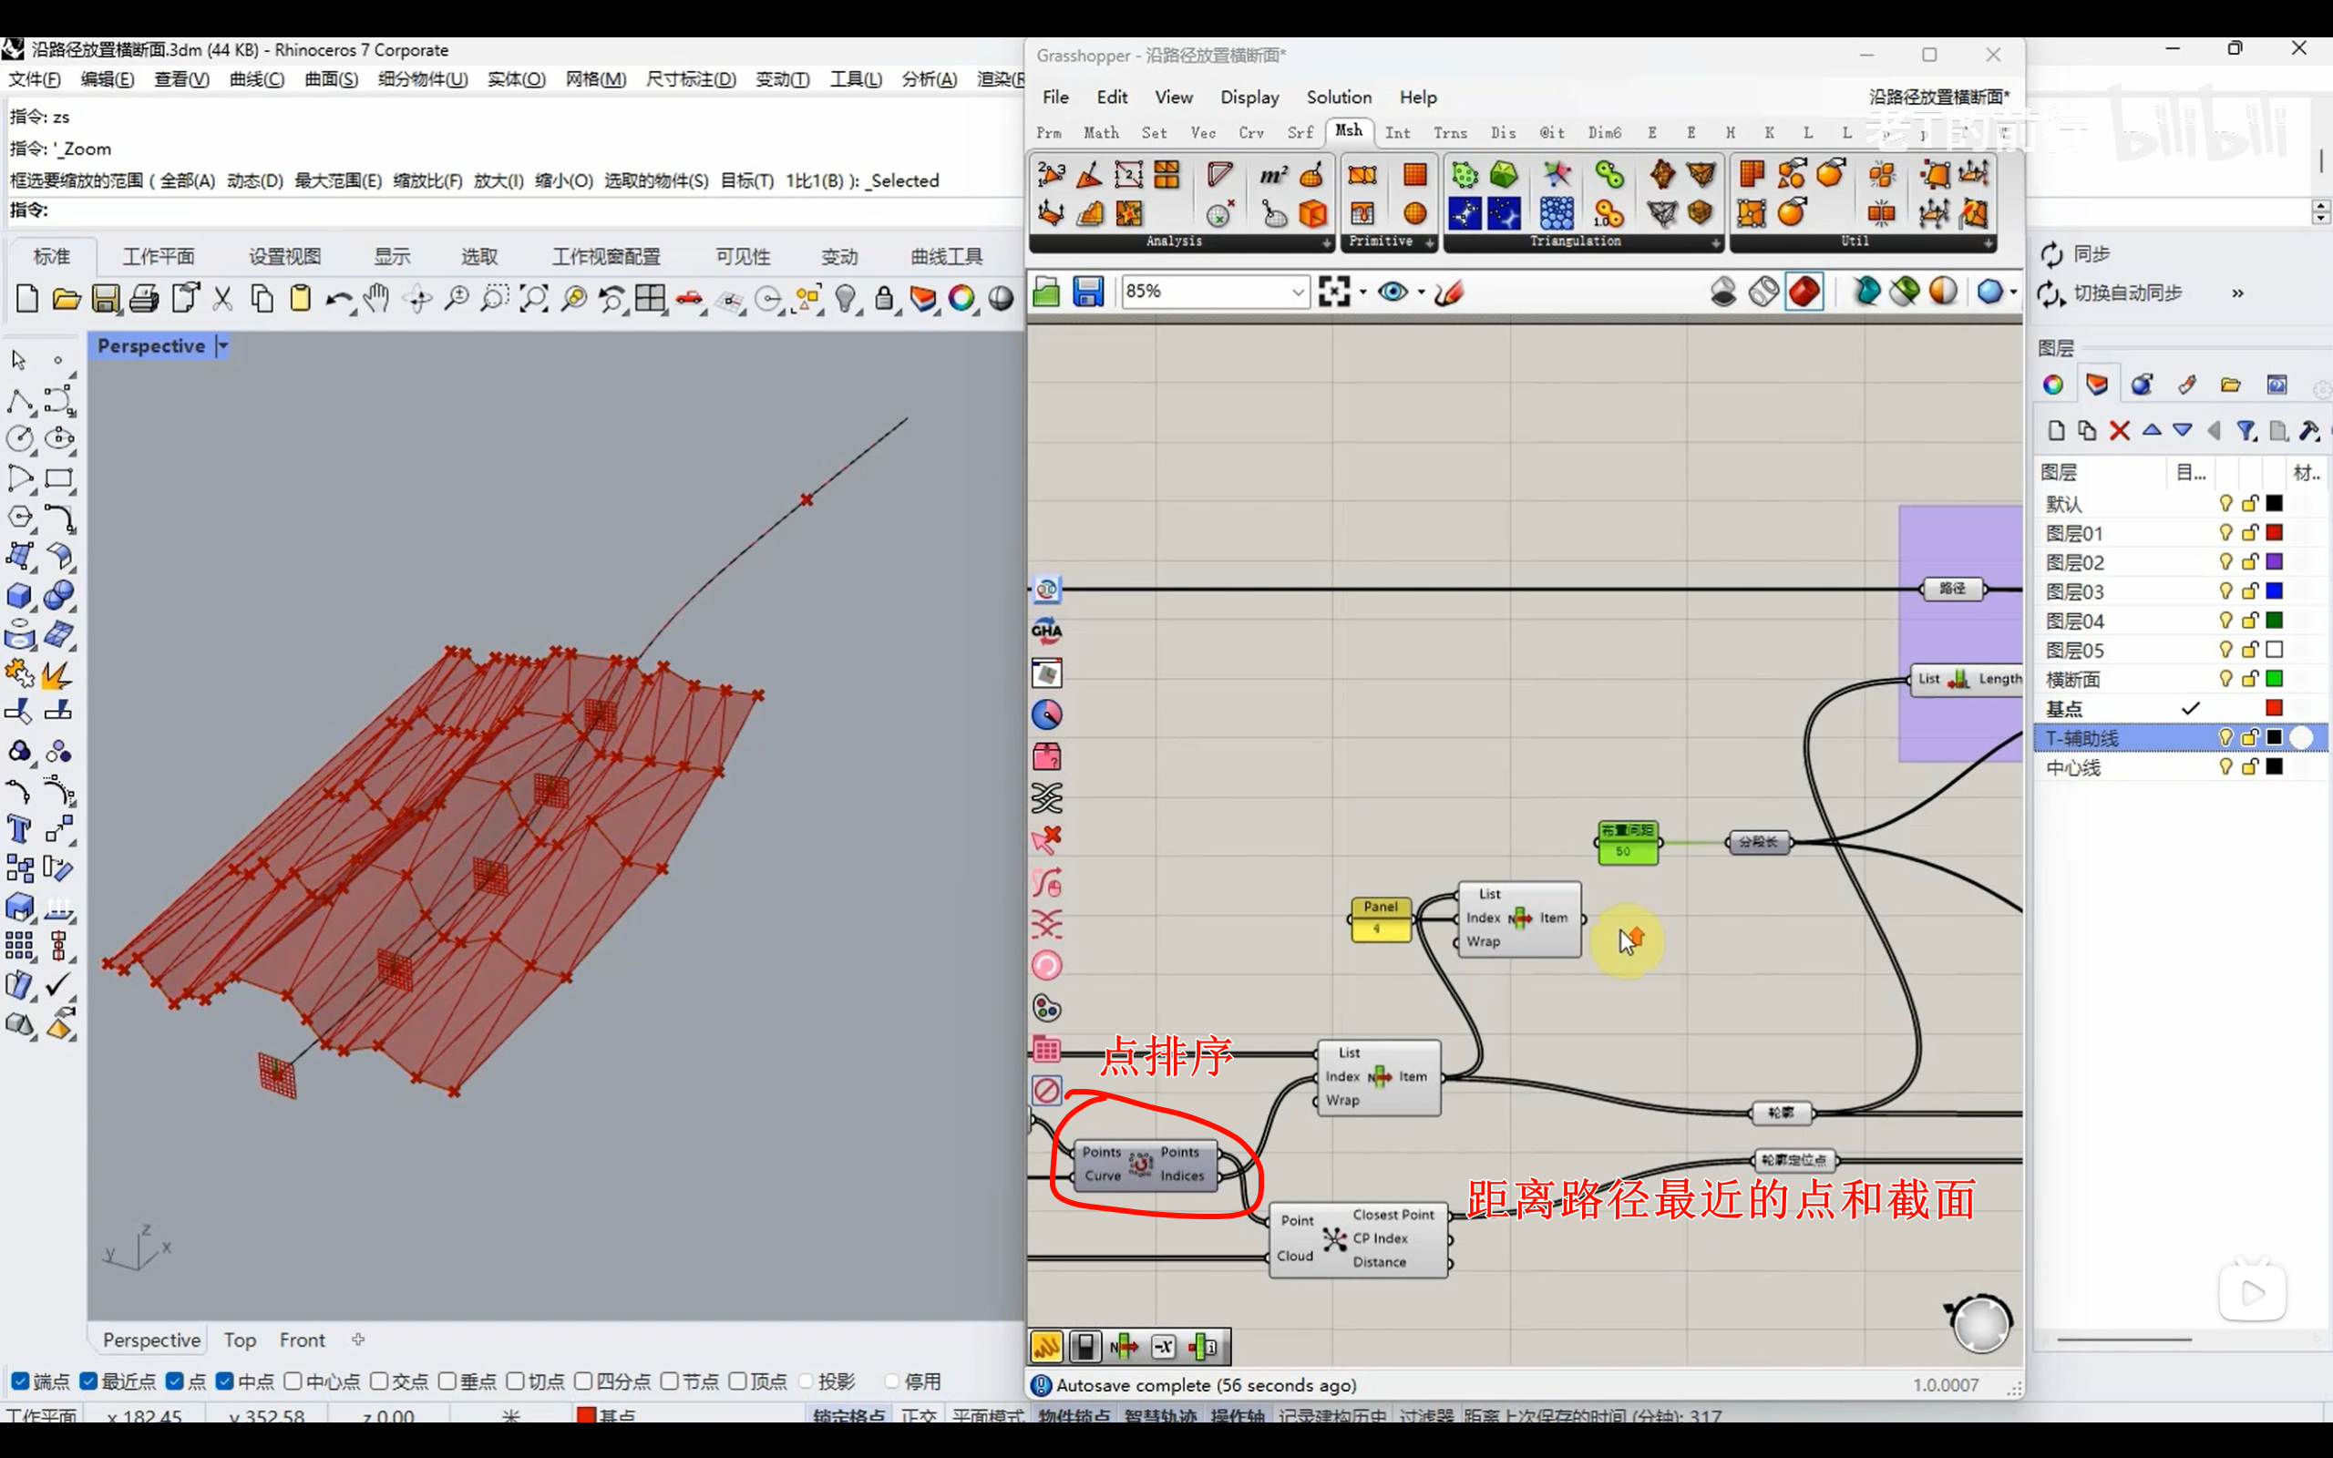Switch to the Top viewport tab
2333x1458 pixels.
[240, 1340]
